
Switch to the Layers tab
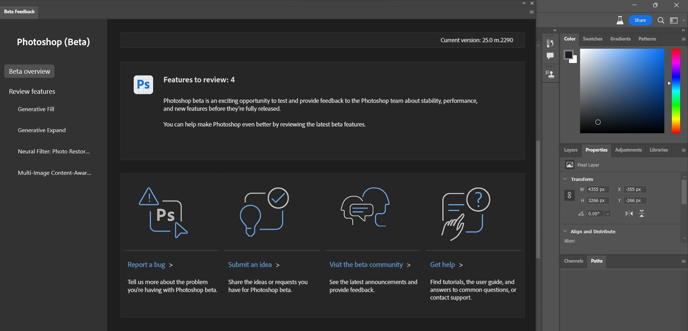tap(570, 150)
